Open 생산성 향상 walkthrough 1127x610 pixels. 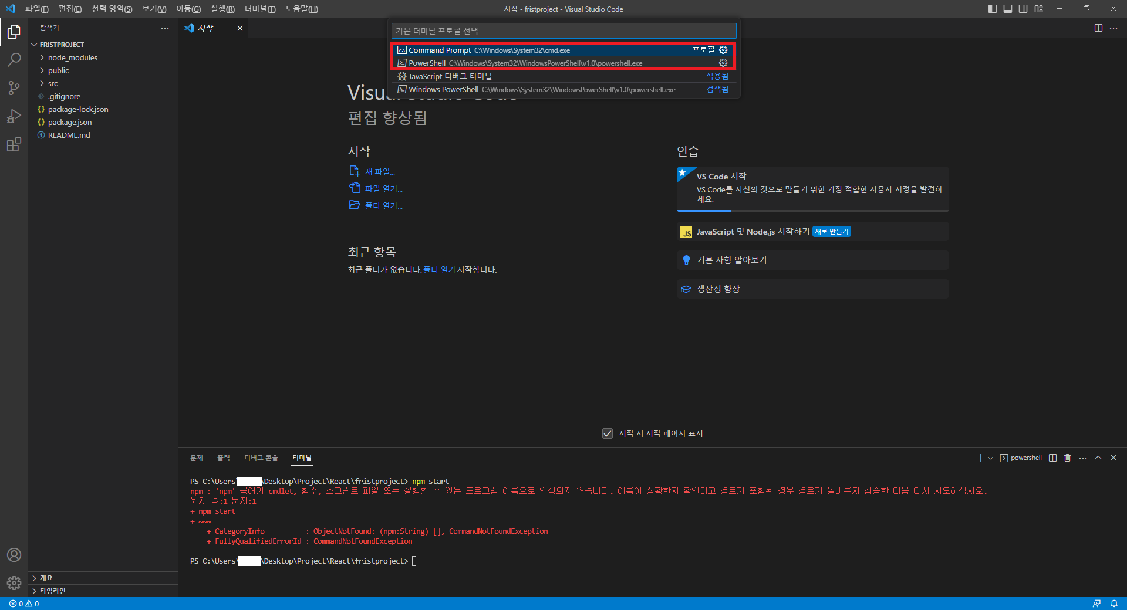point(813,289)
